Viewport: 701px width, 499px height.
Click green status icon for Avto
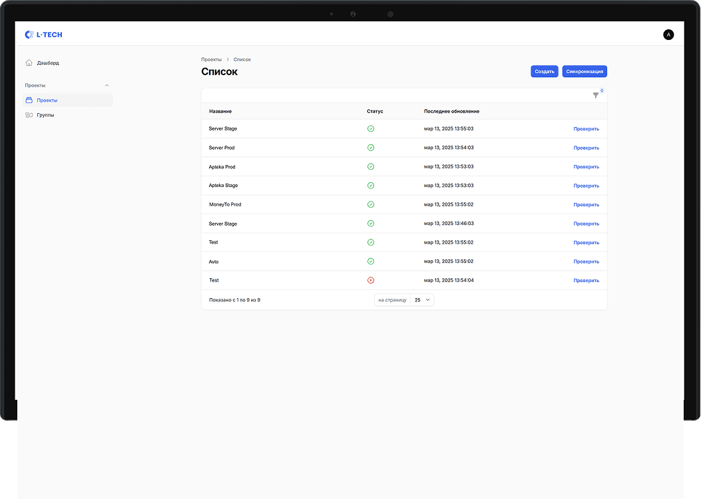[371, 261]
